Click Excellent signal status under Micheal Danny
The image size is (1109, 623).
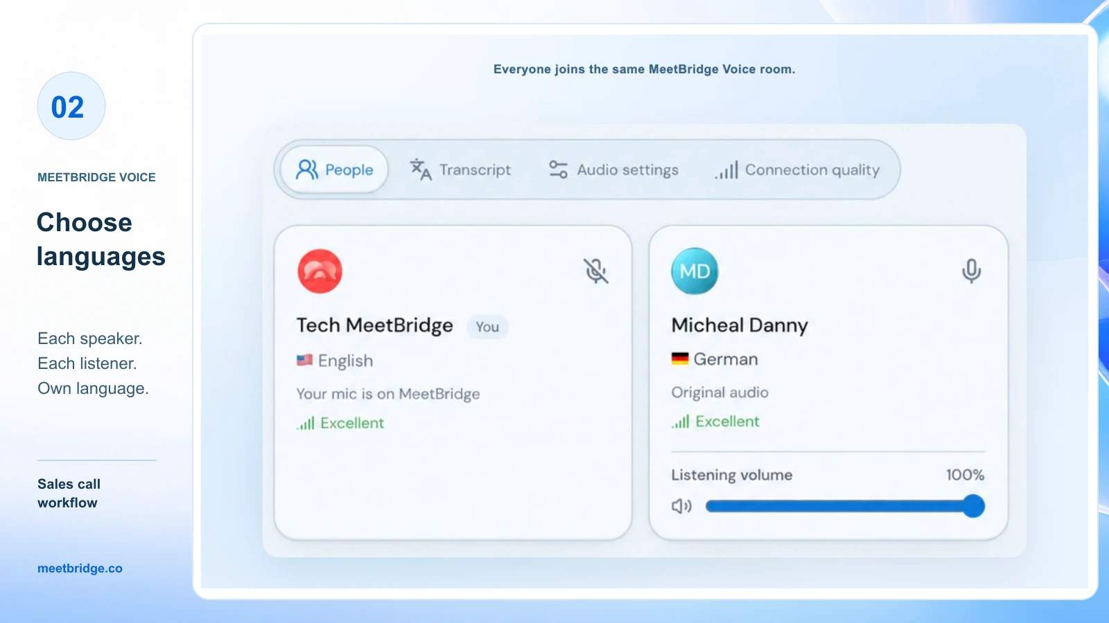pyautogui.click(x=715, y=422)
